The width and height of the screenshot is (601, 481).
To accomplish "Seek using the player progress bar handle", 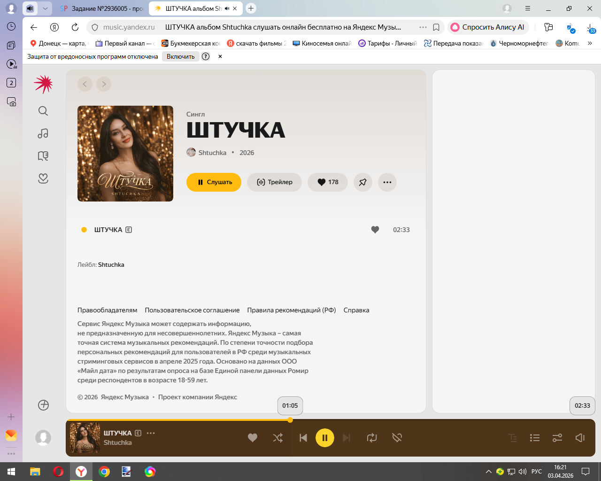I will pos(290,420).
